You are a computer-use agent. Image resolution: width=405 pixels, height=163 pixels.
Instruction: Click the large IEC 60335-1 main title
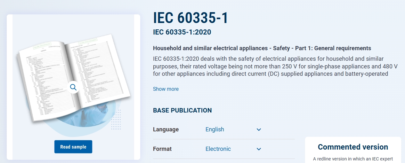(190, 18)
